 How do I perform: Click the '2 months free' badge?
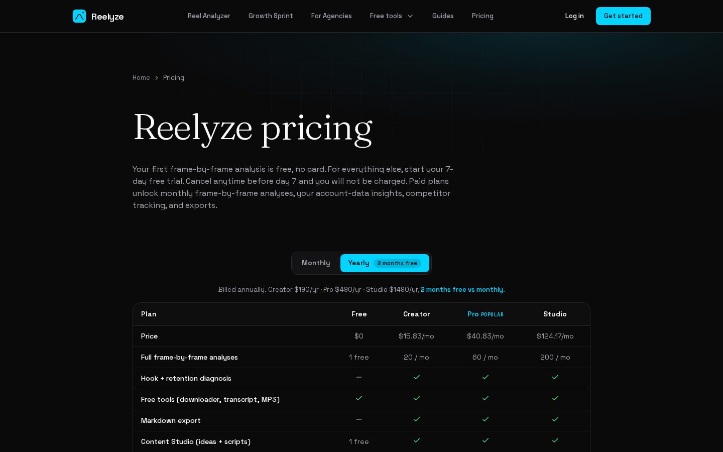point(397,263)
